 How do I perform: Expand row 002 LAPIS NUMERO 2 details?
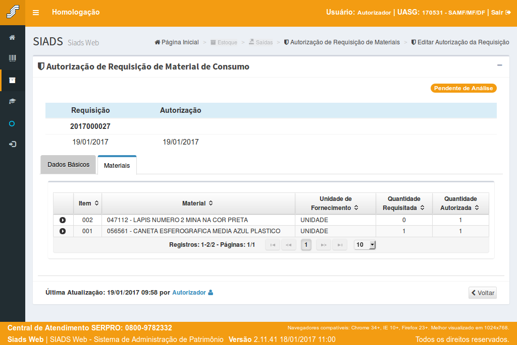(x=63, y=220)
